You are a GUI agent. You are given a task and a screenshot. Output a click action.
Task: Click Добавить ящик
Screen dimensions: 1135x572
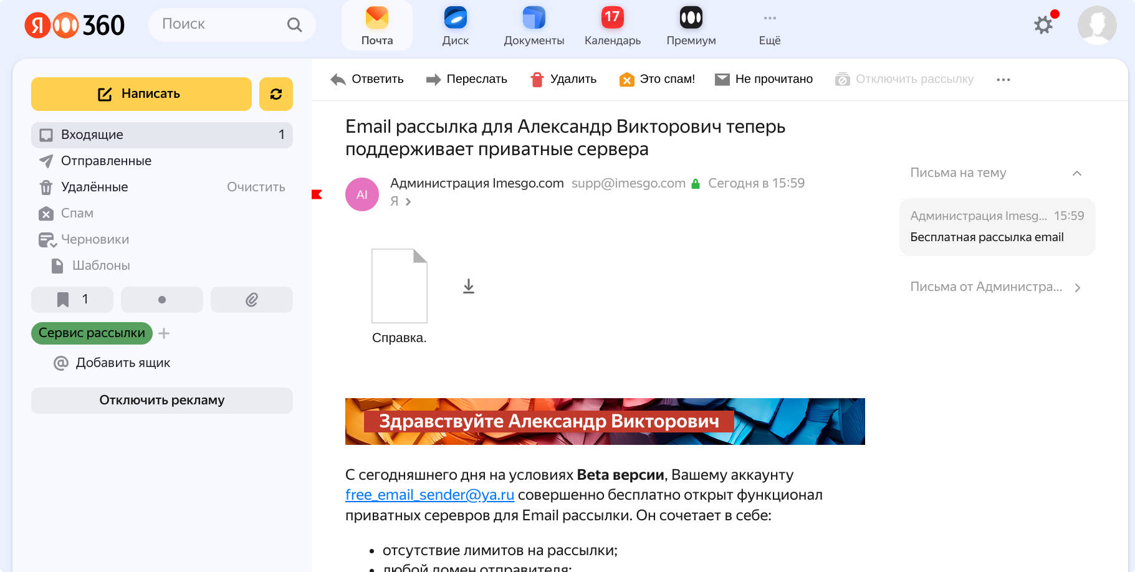pyautogui.click(x=112, y=363)
